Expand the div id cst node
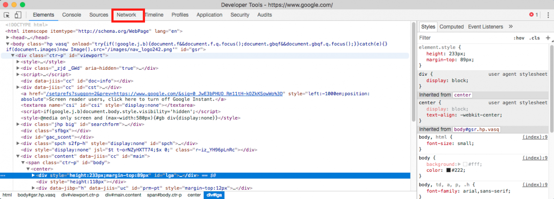Image resolution: width=554 pixels, height=199 pixels. [x=18, y=87]
